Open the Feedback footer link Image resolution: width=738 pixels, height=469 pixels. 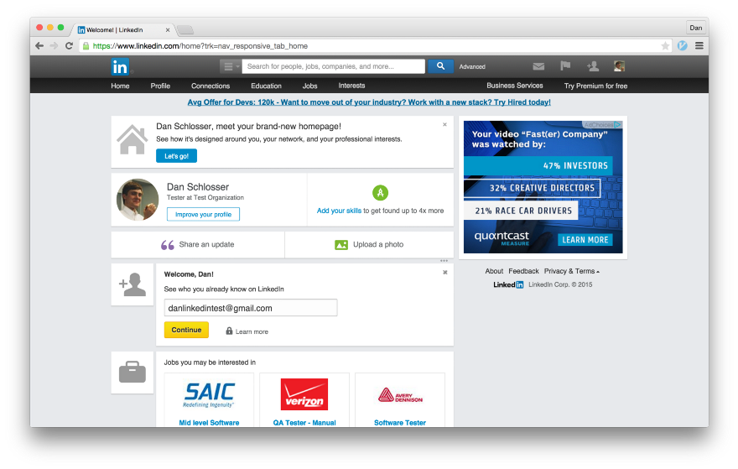point(523,271)
